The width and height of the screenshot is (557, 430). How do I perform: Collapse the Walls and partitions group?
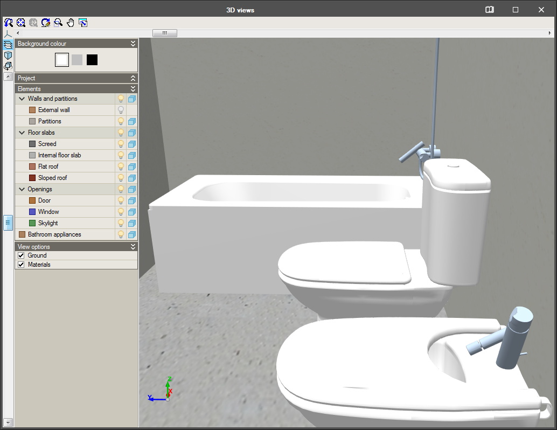pyautogui.click(x=22, y=99)
